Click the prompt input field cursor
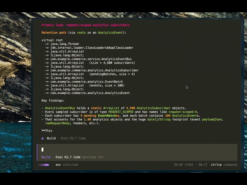The image size is (247, 185). (42, 150)
